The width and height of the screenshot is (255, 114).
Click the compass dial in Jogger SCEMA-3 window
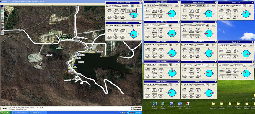172,53
